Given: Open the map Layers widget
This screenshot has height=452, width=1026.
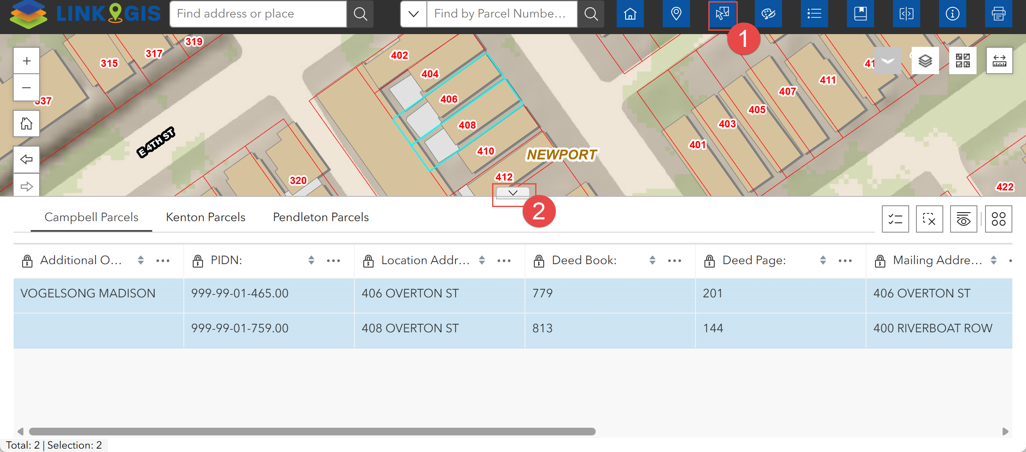Looking at the screenshot, I should 925,61.
